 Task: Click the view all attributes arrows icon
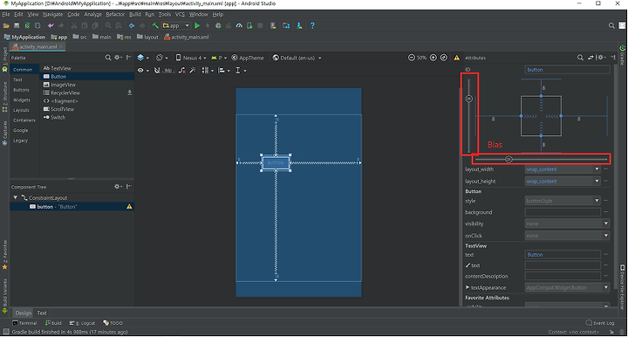pyautogui.click(x=590, y=58)
